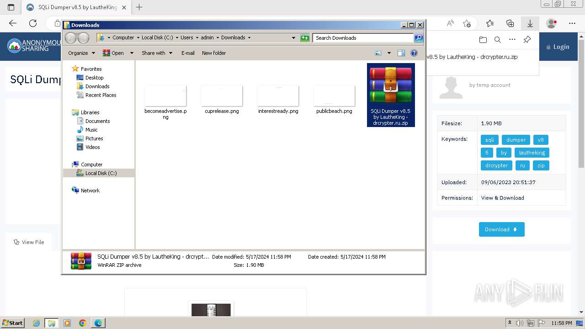Open Edge Settings and more menu
Viewport: 585px width, 329px height.
pyautogui.click(x=572, y=23)
